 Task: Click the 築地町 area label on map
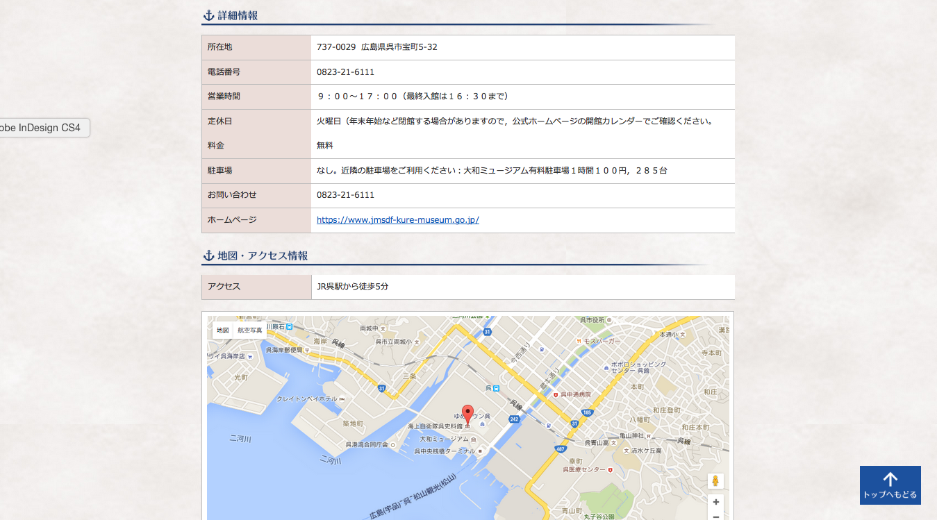click(x=353, y=423)
